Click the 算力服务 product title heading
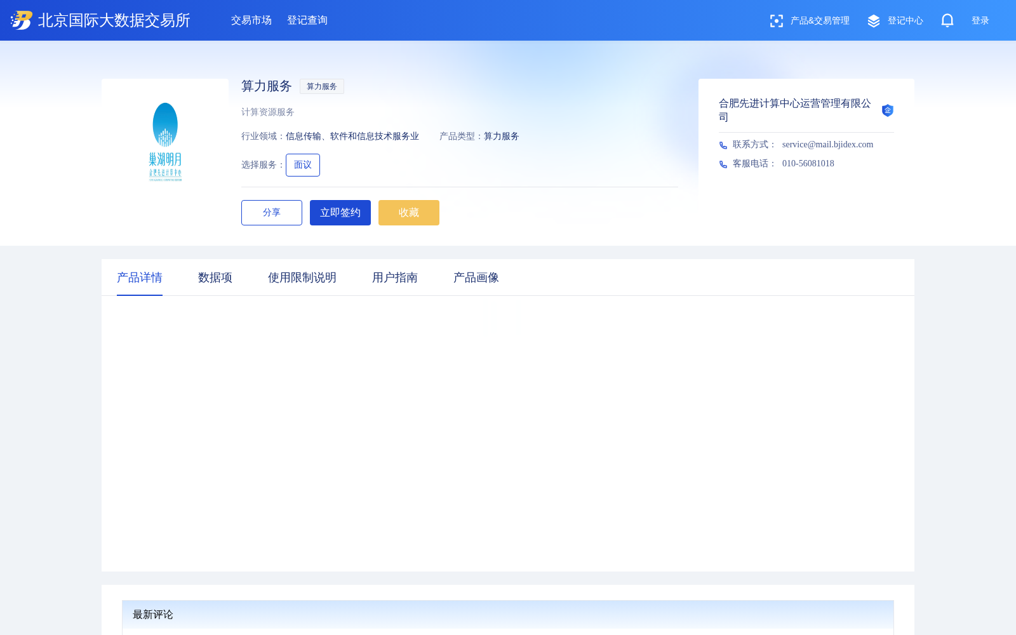The image size is (1016, 635). click(267, 86)
